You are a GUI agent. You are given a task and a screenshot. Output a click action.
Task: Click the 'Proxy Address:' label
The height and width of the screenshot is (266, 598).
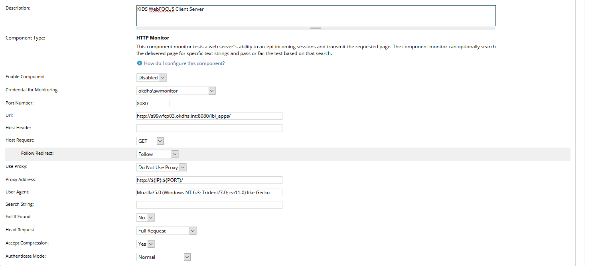point(21,179)
